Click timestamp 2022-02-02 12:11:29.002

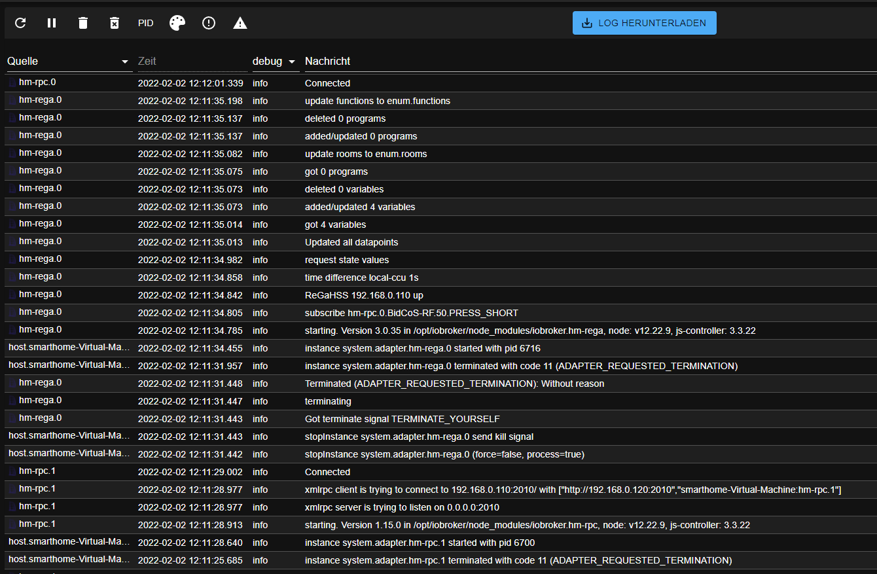coord(190,472)
